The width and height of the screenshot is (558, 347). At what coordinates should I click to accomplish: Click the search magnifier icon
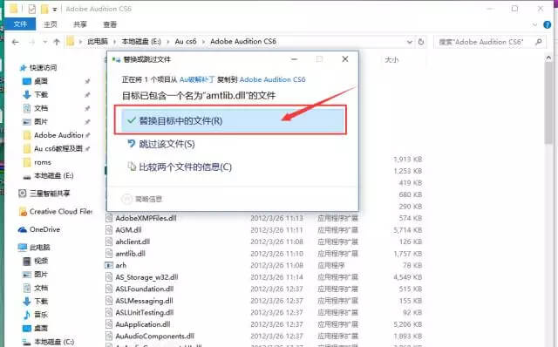coord(539,42)
